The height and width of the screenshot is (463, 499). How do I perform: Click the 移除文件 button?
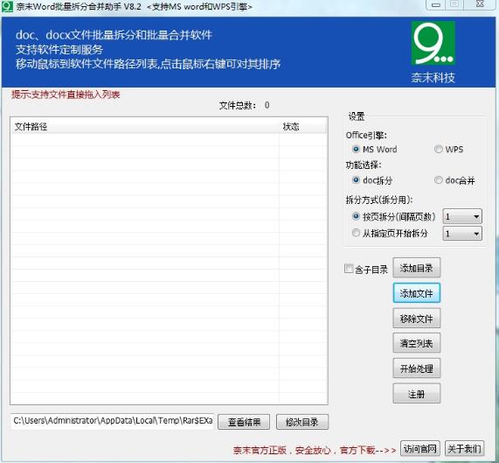[417, 318]
